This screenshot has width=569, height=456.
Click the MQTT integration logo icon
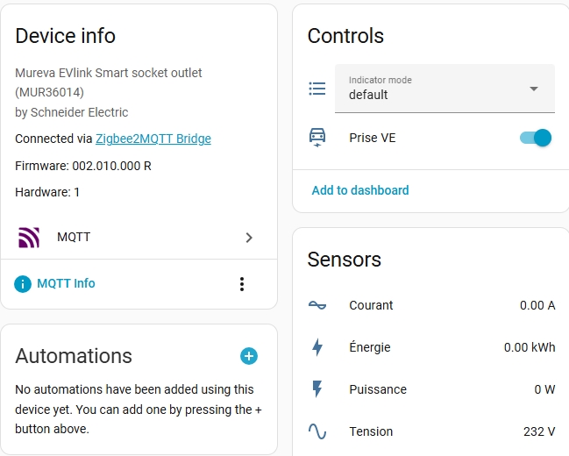point(29,237)
